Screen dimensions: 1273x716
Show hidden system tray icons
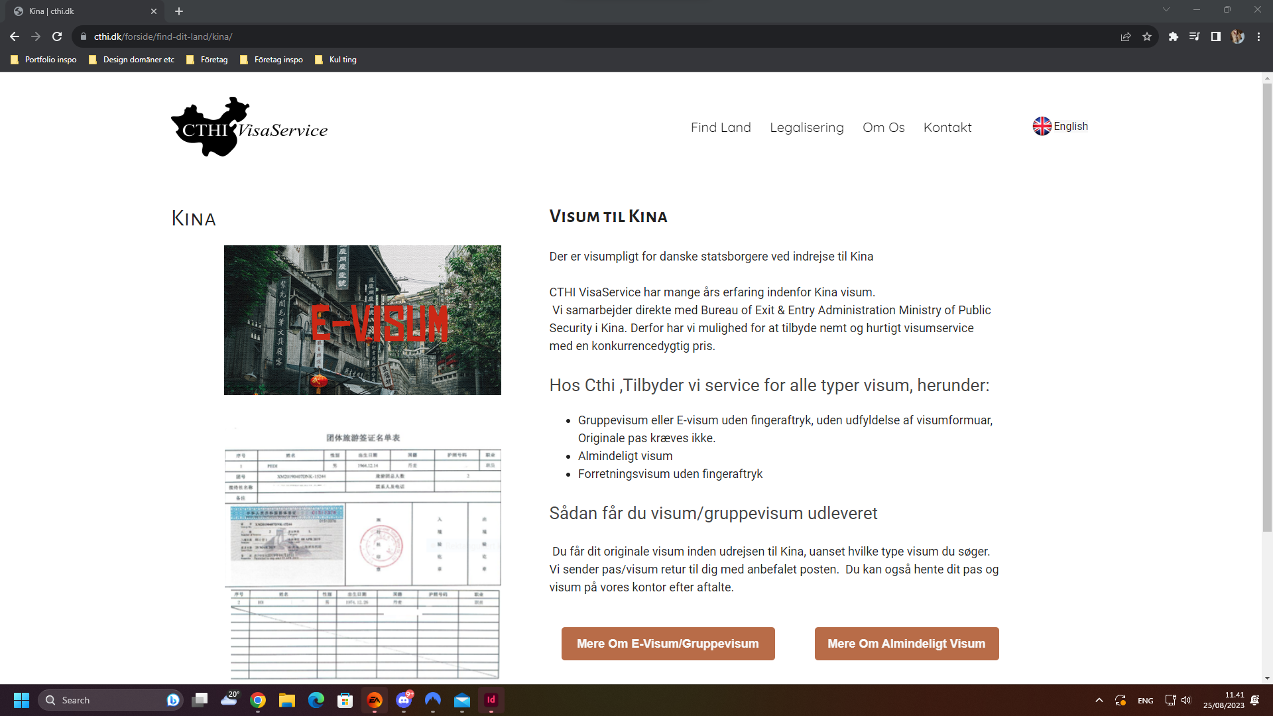pos(1099,700)
